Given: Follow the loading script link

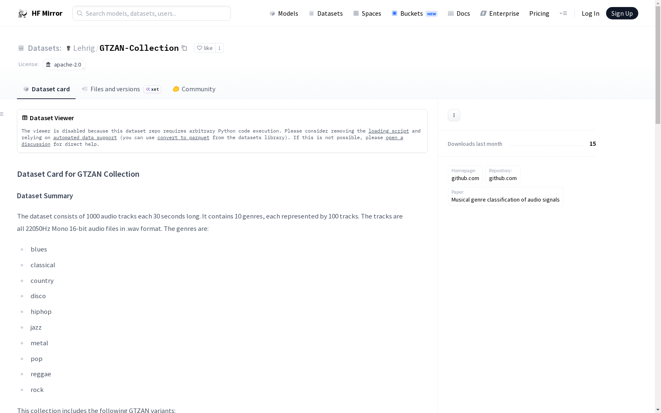Looking at the screenshot, I should (389, 131).
